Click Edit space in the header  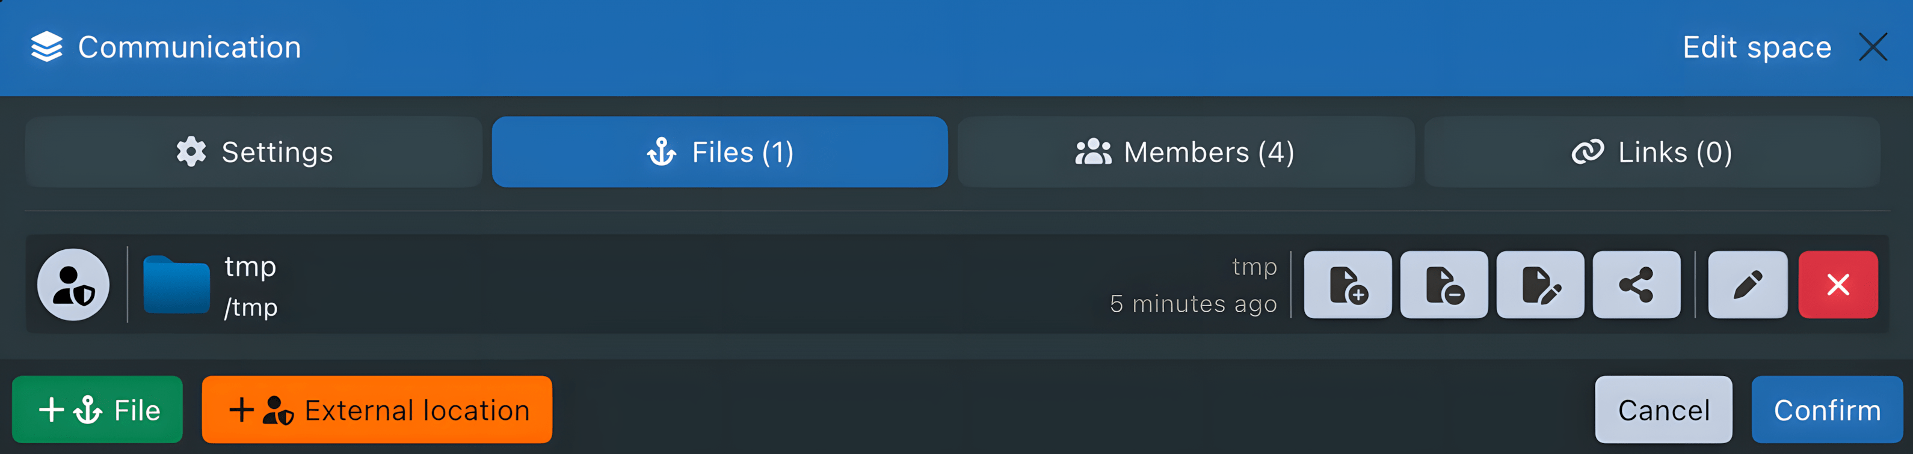1757,46
